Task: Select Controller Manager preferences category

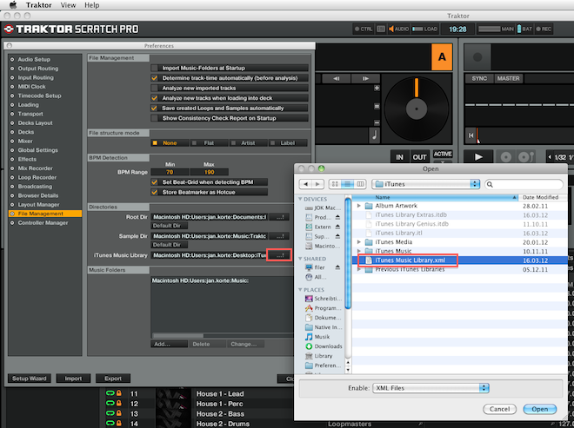Action: click(x=43, y=222)
